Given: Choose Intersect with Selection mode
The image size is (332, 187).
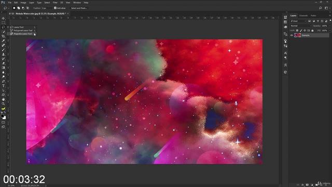Looking at the screenshot, I should [27, 8].
